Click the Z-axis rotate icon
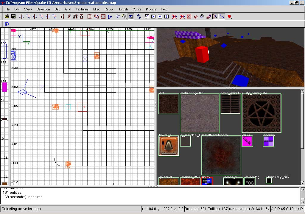 point(54,17)
